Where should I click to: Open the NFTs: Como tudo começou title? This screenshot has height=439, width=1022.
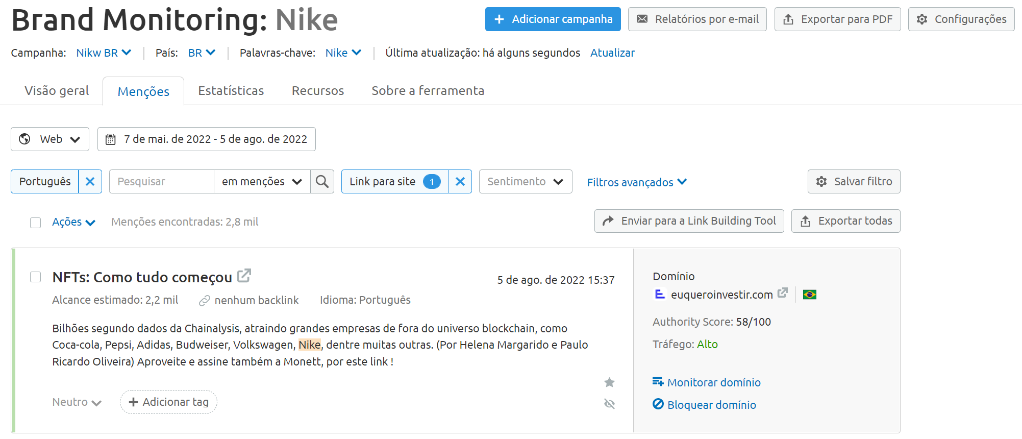[142, 277]
